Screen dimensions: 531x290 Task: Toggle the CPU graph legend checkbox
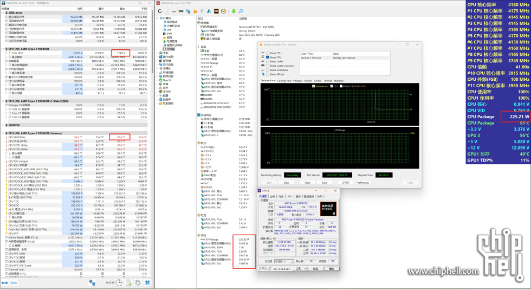(332, 86)
